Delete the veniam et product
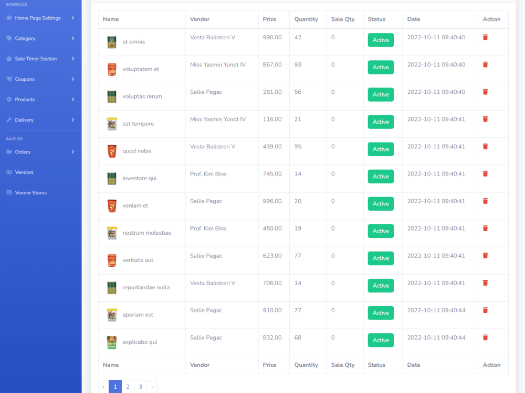This screenshot has height=393, width=525. [x=485, y=201]
